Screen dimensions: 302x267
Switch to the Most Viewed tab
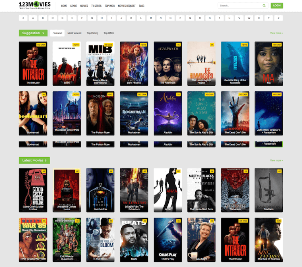click(74, 33)
